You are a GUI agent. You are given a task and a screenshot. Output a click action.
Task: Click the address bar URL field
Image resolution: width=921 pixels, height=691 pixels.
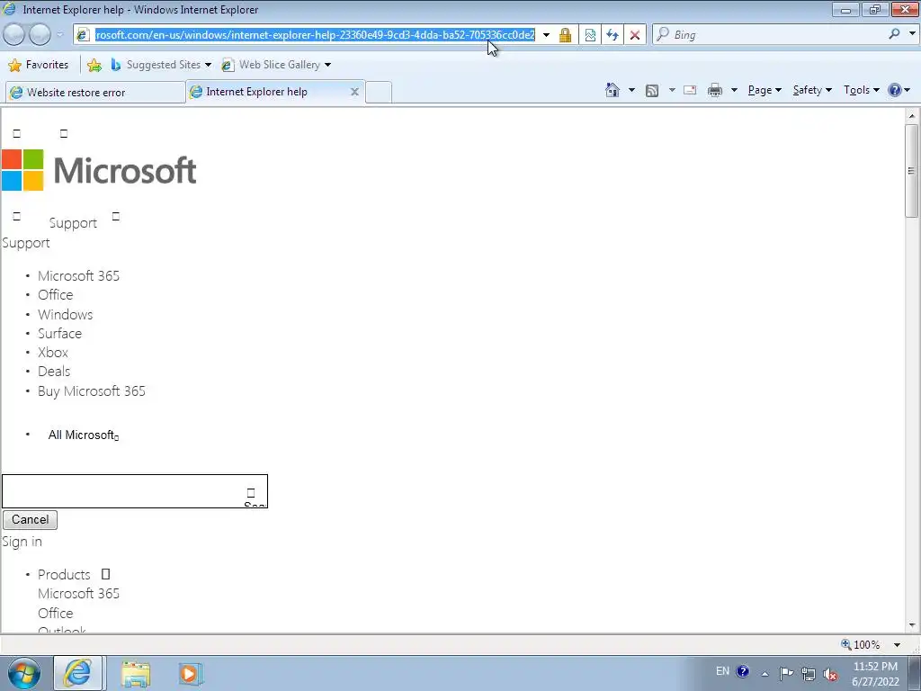click(x=315, y=35)
